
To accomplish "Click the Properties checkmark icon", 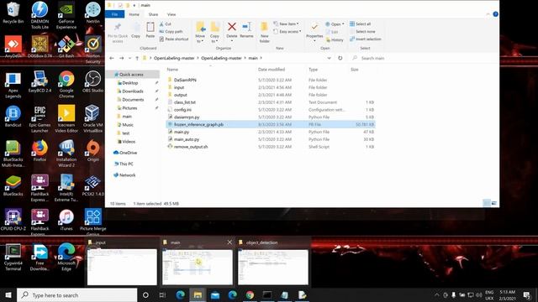I will tap(314, 27).
